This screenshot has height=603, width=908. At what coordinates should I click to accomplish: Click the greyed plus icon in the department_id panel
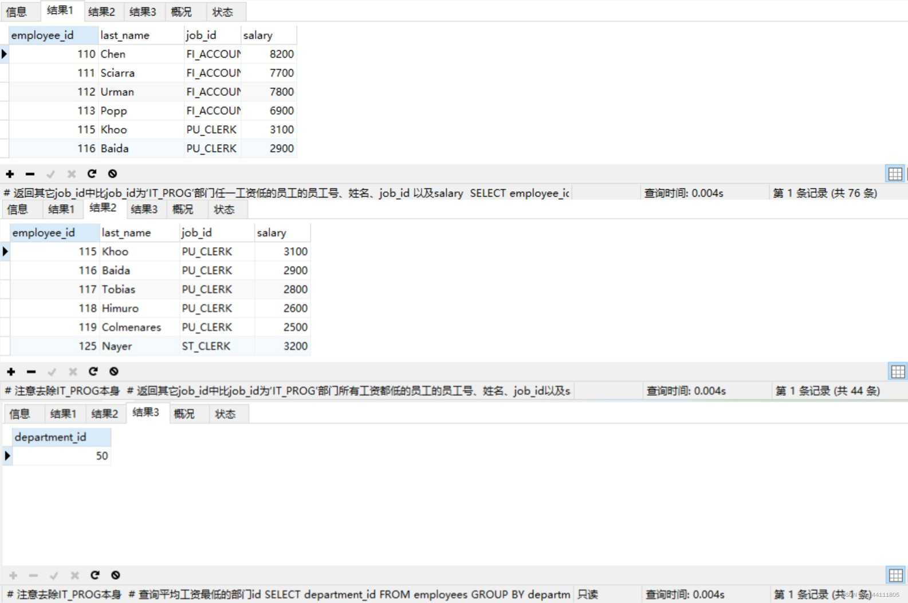point(13,576)
